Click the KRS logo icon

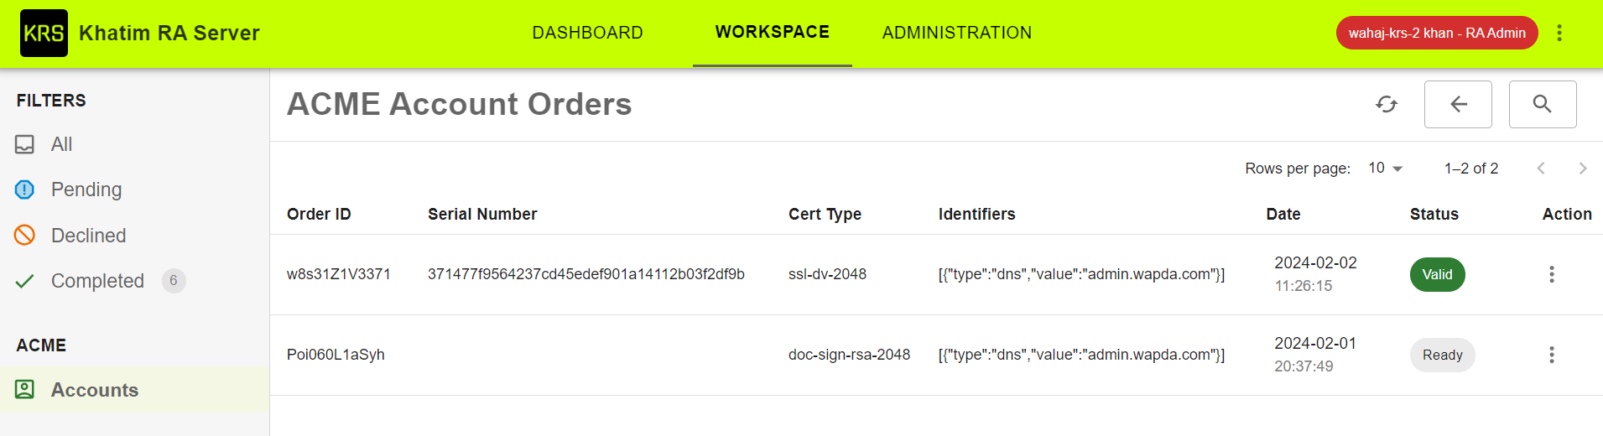pyautogui.click(x=44, y=34)
